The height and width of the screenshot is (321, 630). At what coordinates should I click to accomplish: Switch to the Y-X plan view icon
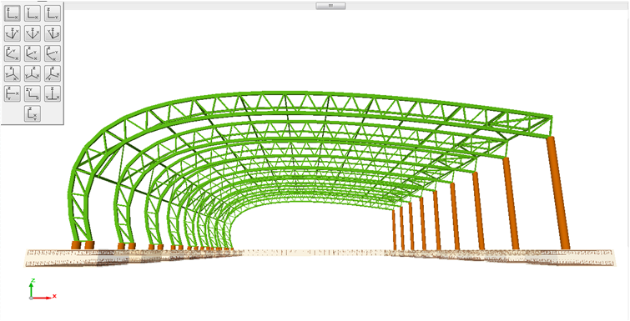point(33,13)
